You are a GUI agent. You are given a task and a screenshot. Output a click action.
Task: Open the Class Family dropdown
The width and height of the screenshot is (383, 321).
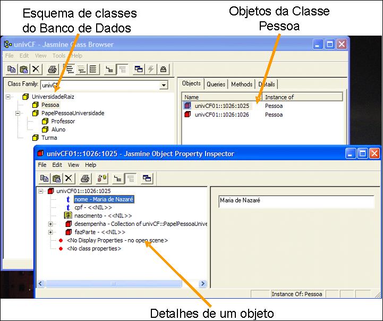pos(164,85)
